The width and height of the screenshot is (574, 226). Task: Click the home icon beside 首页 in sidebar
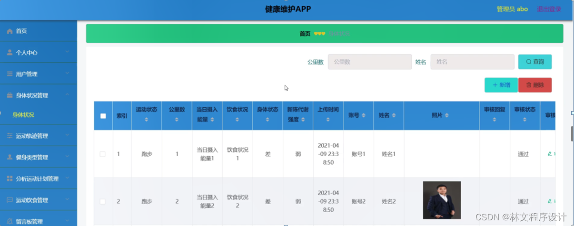[10, 31]
